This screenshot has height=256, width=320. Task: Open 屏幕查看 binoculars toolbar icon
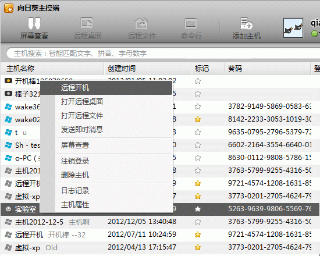[34, 23]
